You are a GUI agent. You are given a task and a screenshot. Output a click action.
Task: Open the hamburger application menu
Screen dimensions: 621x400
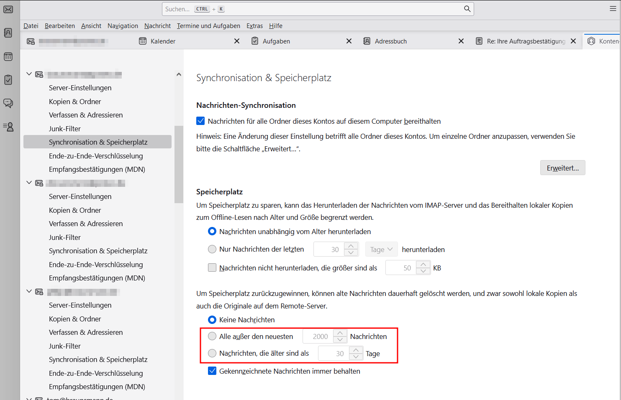[613, 9]
